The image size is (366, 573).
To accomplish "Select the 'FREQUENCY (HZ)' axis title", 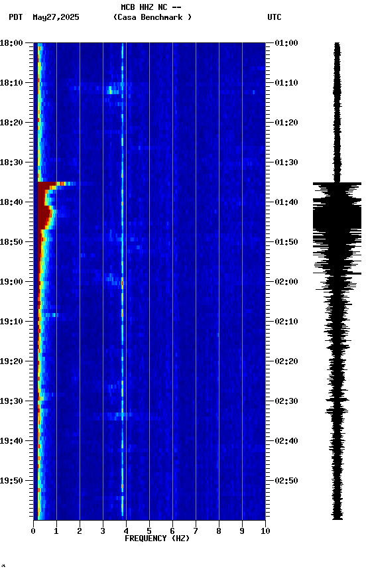I will coord(157,539).
